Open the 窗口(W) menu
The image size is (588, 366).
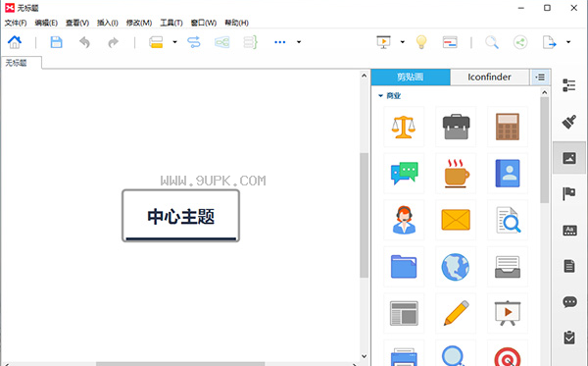(x=204, y=23)
